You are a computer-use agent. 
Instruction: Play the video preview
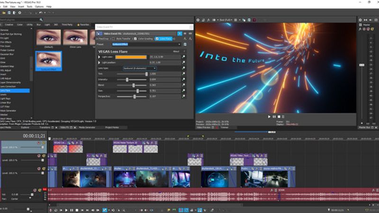pyautogui.click(x=269, y=116)
